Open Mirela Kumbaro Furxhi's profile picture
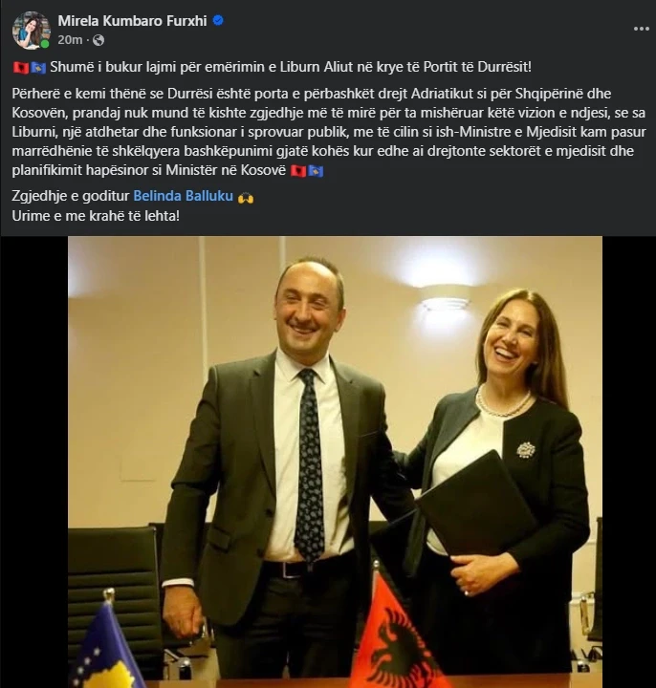The image size is (656, 688). [32, 31]
